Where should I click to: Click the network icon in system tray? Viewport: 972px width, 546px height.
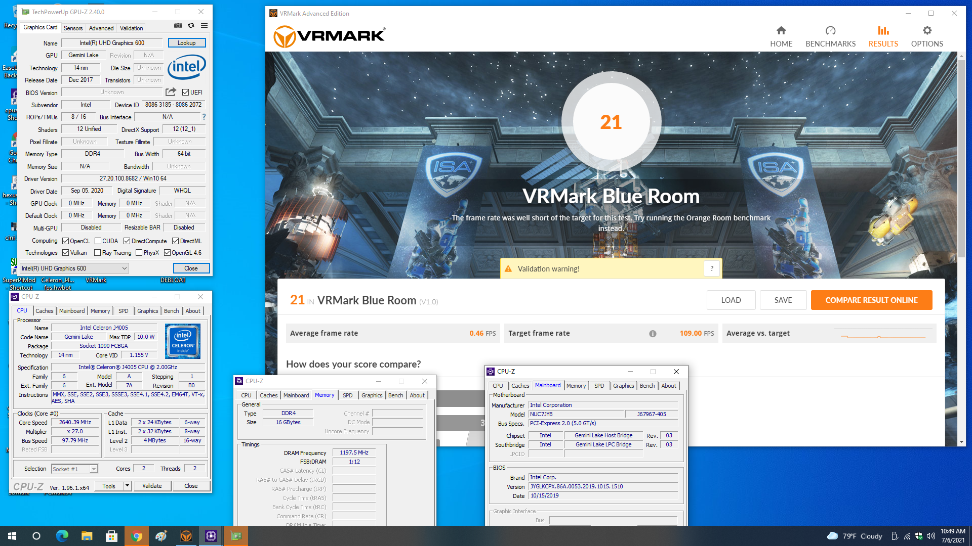tap(907, 536)
